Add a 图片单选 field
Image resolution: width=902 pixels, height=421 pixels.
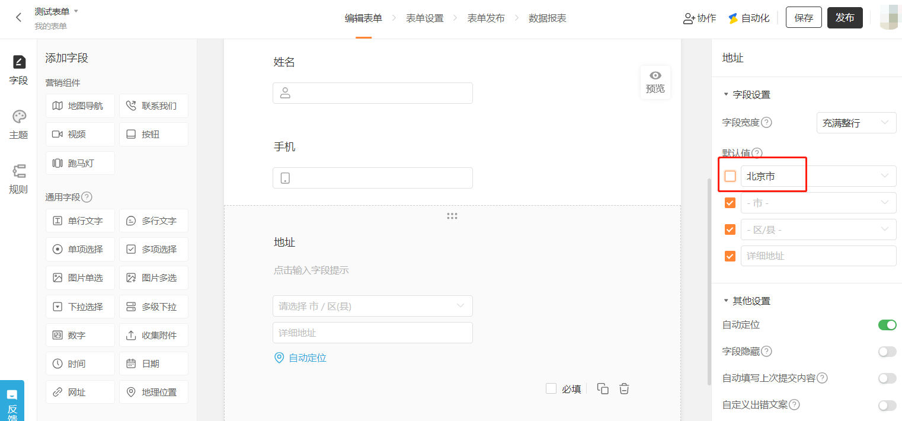[80, 278]
